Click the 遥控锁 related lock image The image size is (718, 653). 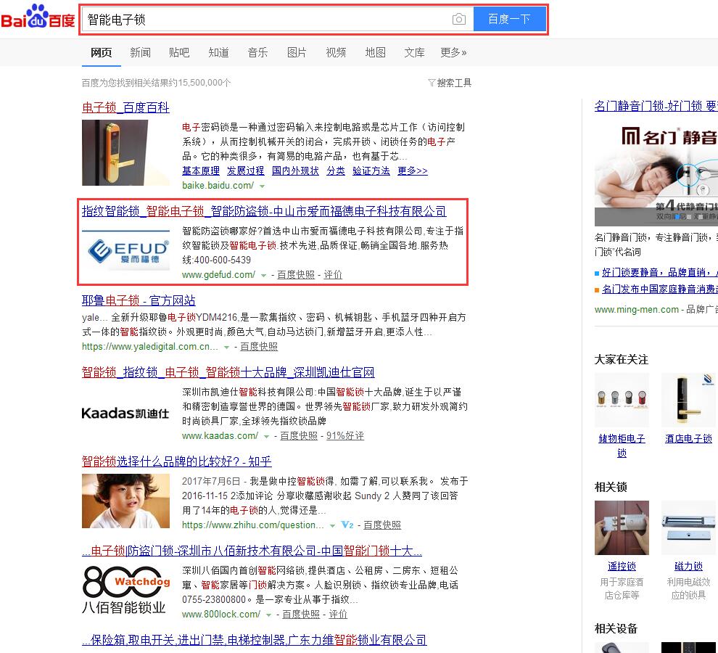622,527
